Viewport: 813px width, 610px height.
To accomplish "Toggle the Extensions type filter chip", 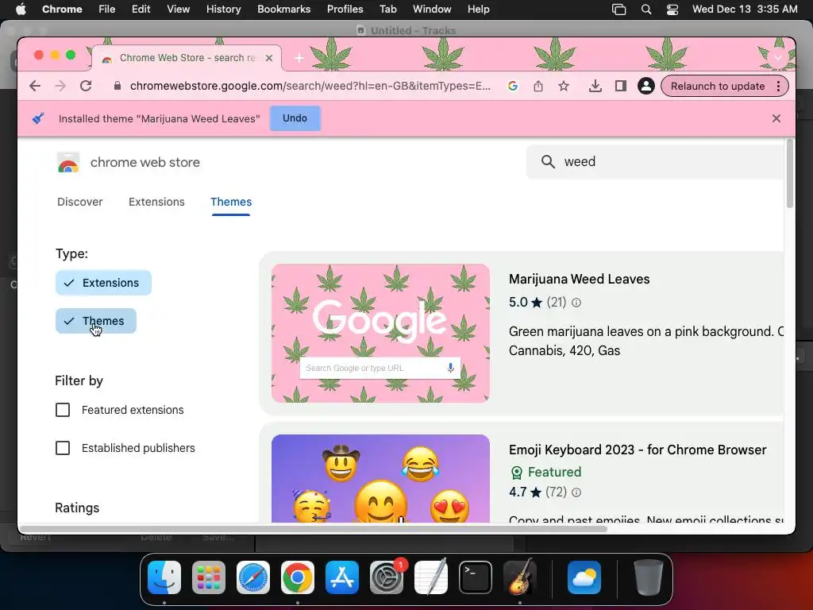I will [103, 283].
